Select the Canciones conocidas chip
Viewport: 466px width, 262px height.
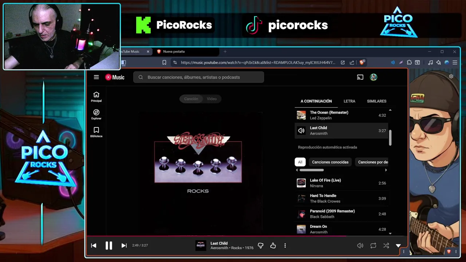tap(330, 162)
